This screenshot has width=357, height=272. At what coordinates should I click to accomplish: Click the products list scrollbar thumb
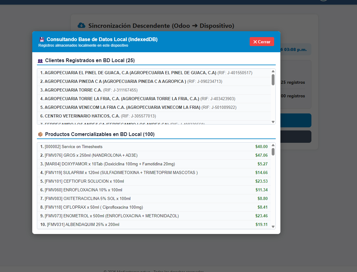click(x=273, y=152)
